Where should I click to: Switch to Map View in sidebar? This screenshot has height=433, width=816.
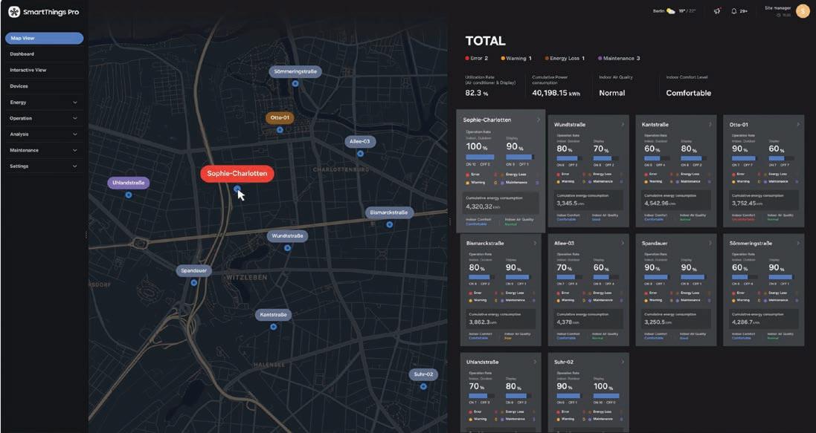pos(44,38)
